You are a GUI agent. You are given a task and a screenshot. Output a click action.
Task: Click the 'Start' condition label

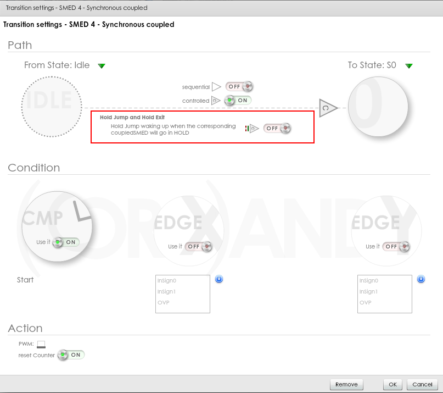tap(25, 280)
